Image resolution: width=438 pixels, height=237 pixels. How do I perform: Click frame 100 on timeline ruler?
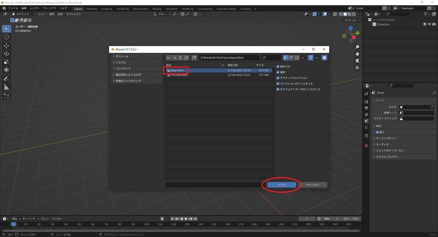pyautogui.click(x=146, y=224)
